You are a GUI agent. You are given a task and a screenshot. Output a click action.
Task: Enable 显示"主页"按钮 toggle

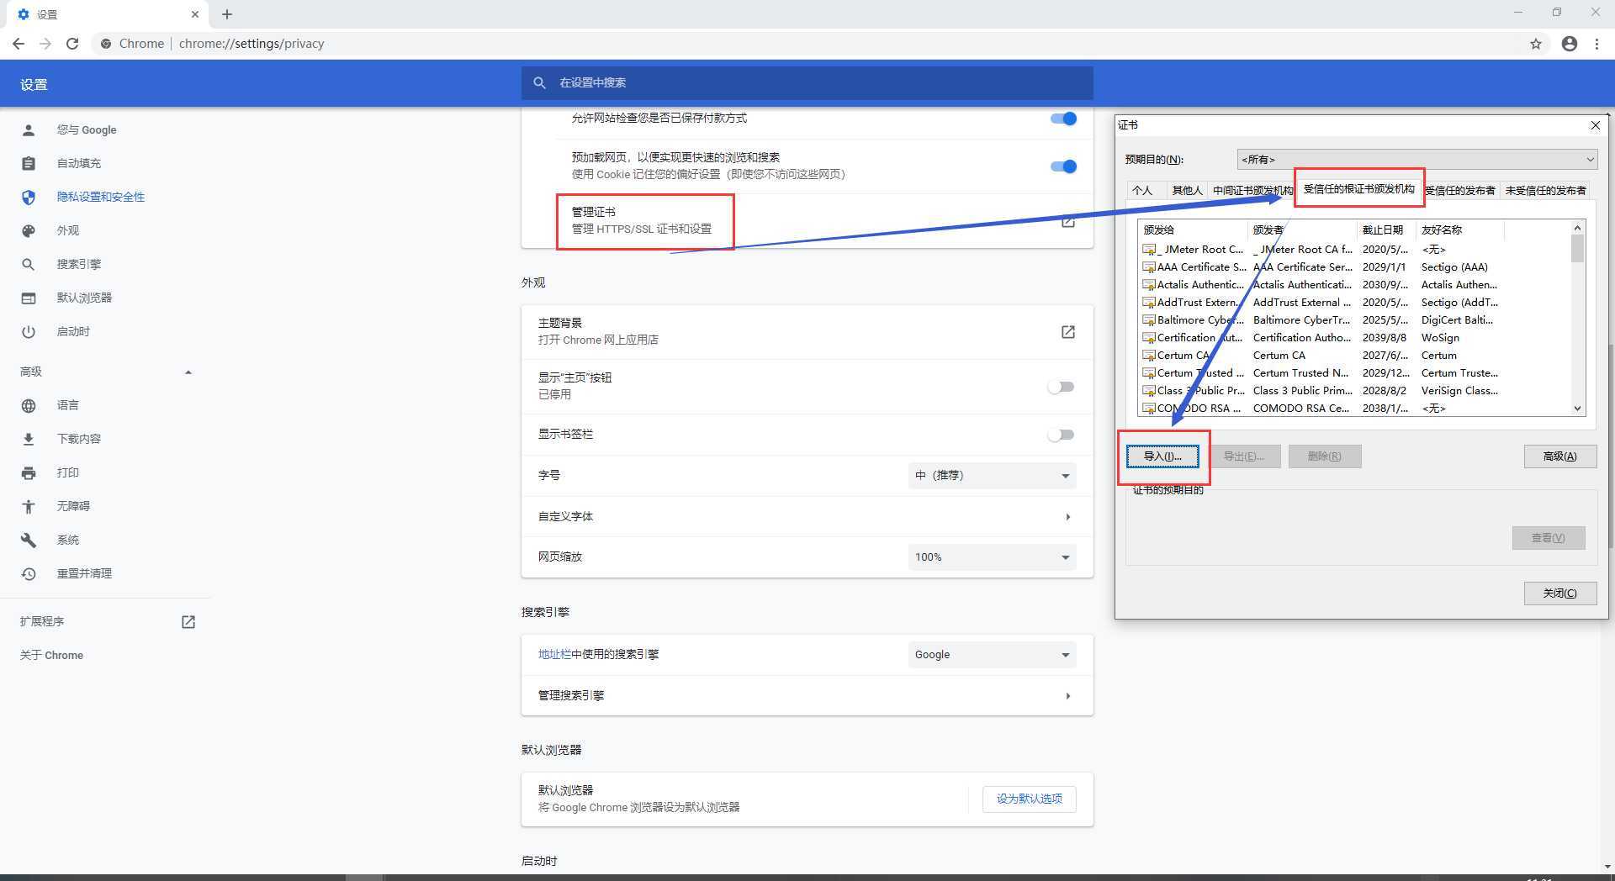[1061, 387]
